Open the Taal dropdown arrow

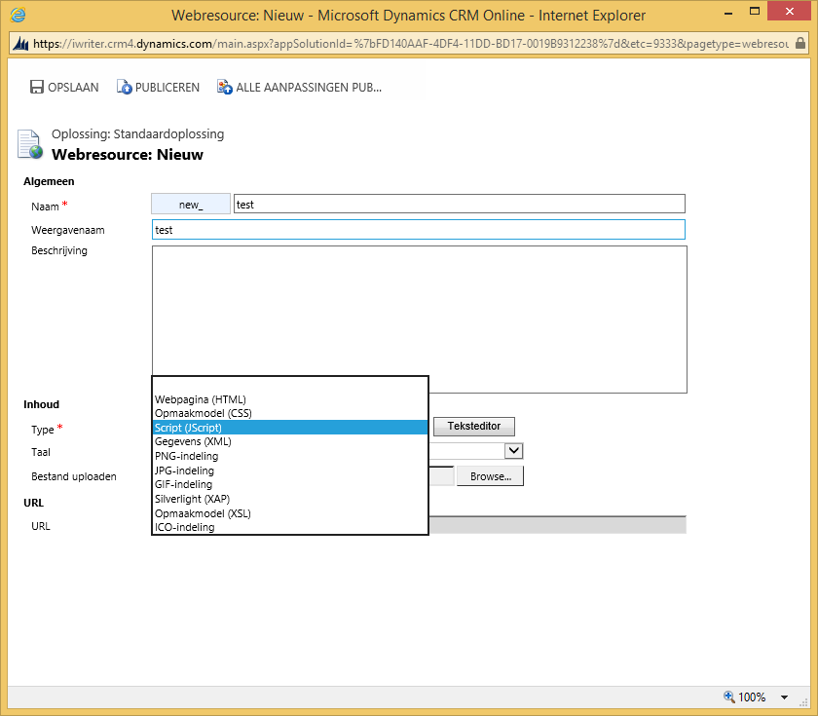pos(514,451)
